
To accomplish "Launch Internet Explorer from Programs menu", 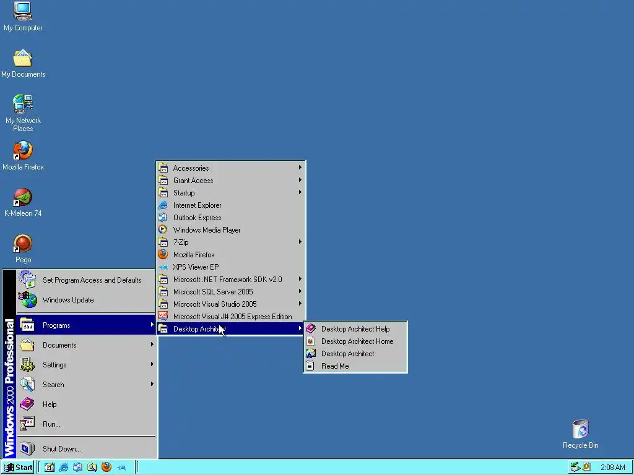I will click(x=230, y=205).
